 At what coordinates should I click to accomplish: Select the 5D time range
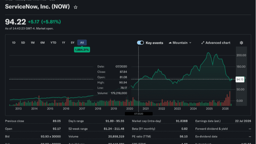coord(23,43)
